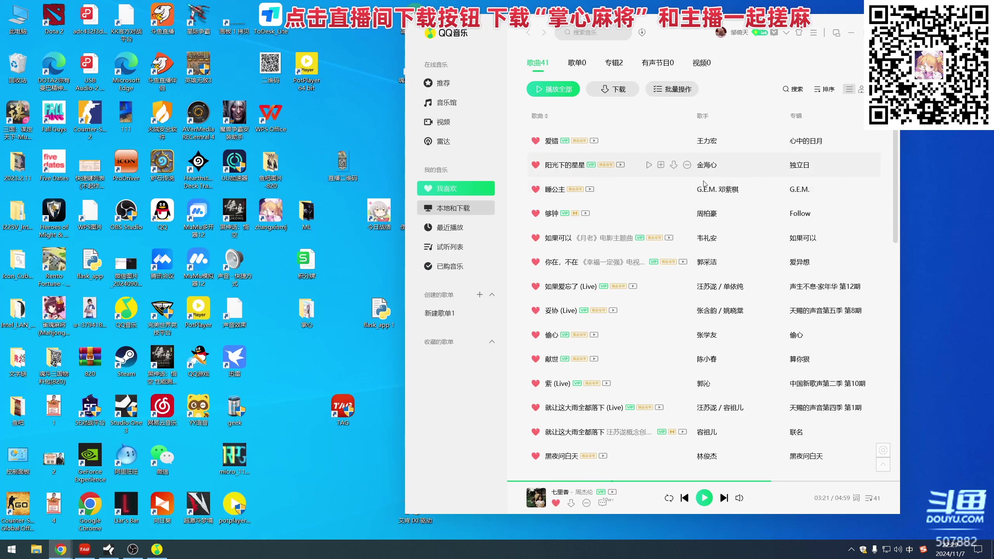Open 音乐馆 in the sidebar
This screenshot has width=994, height=559.
click(x=456, y=102)
